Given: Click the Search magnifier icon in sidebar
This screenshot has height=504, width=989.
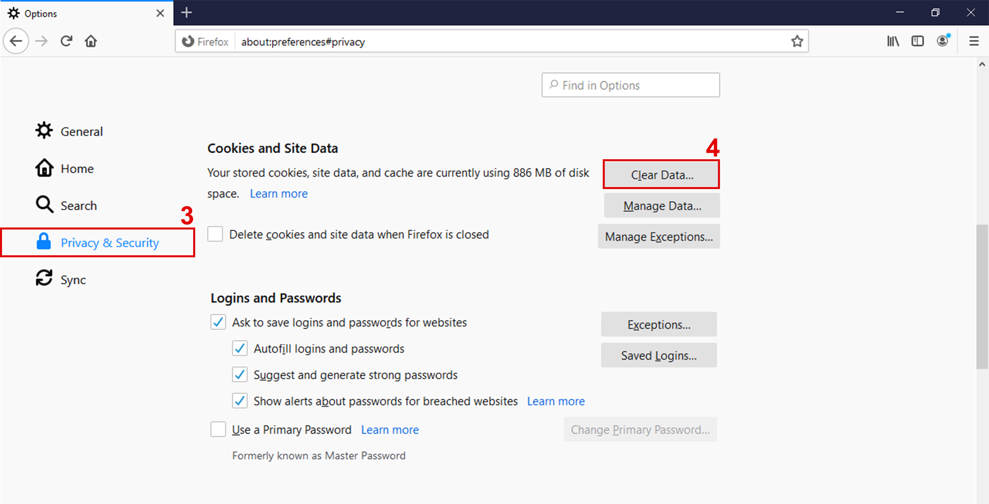Looking at the screenshot, I should pyautogui.click(x=44, y=205).
